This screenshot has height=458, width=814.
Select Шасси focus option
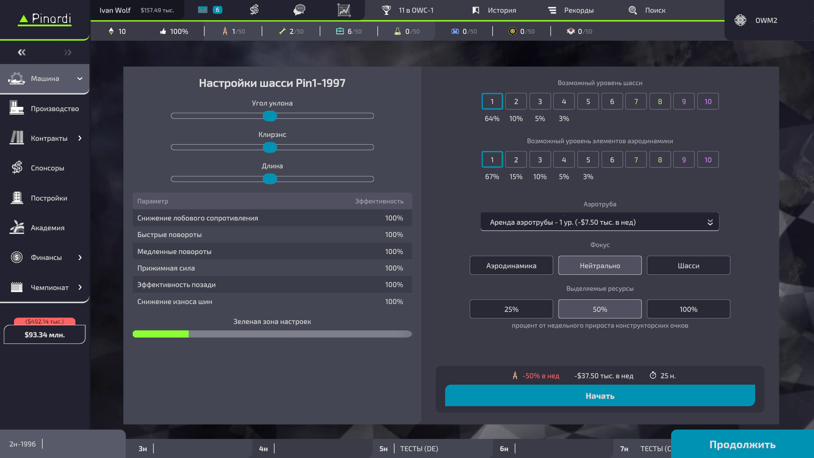click(688, 265)
